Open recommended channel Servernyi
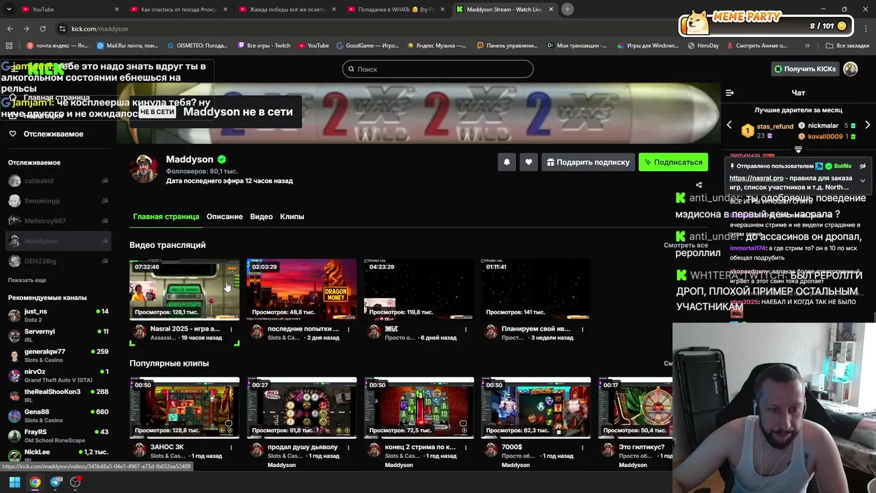Screen dimensions: 876x493 click(x=58, y=335)
